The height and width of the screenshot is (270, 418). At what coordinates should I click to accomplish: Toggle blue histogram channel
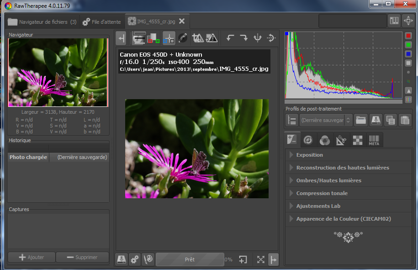pos(408,54)
